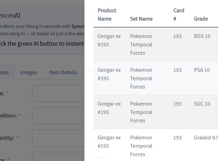Pick the SGC 10 grade cell
The width and height of the screenshot is (218, 161).
202,104
